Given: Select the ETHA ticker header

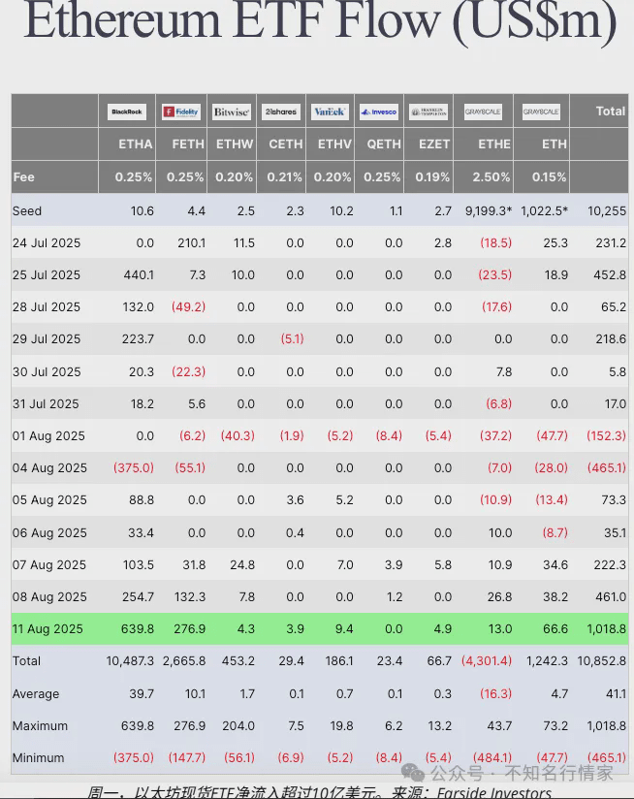Looking at the screenshot, I should (136, 144).
